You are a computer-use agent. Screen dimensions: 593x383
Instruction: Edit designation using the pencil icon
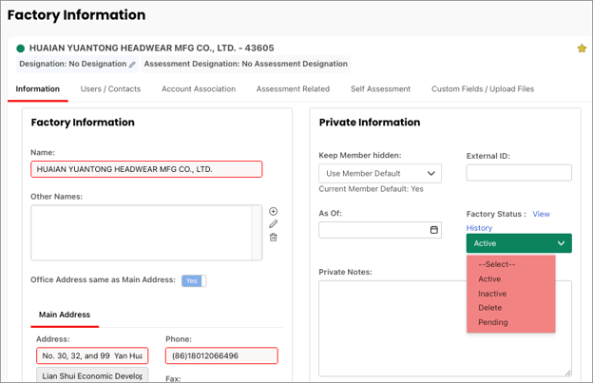tap(132, 65)
